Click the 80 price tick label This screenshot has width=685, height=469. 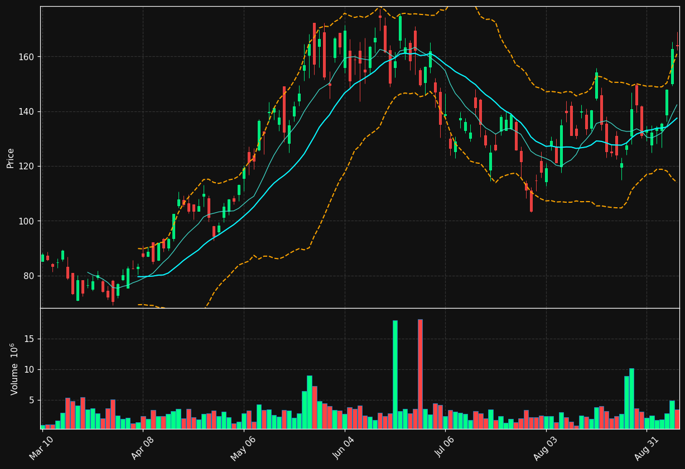click(29, 276)
